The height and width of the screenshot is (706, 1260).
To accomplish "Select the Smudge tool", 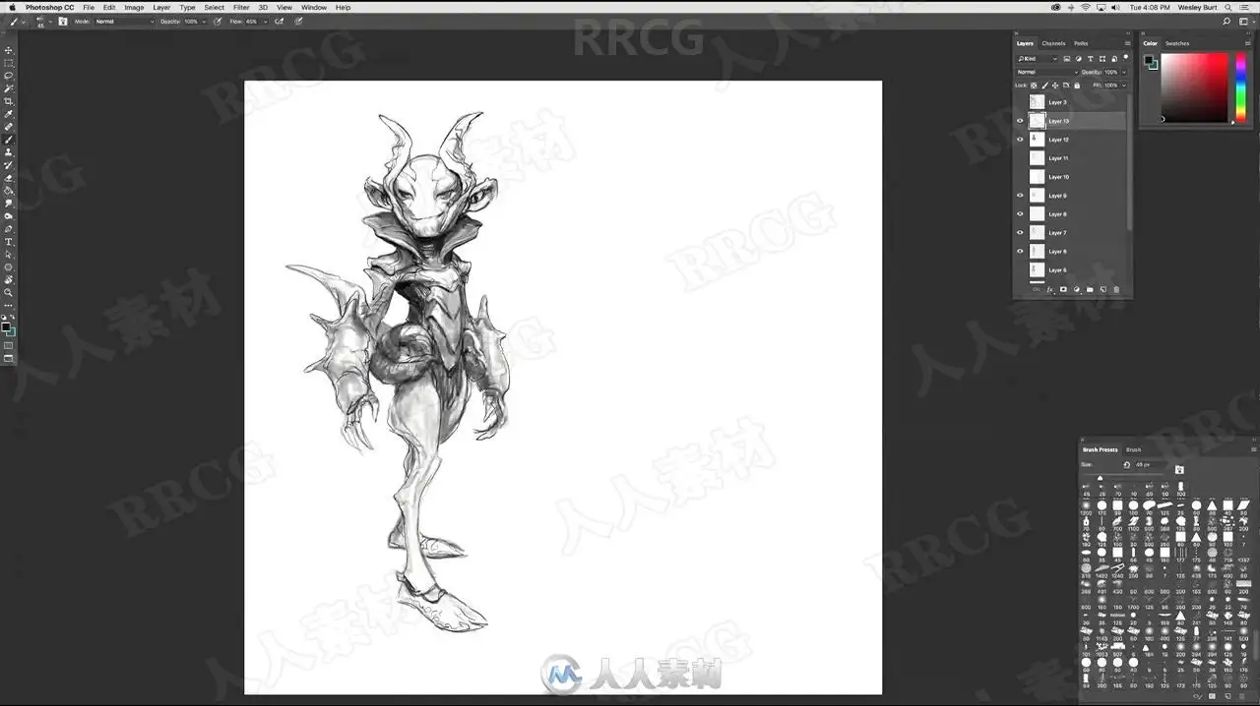I will [x=9, y=204].
